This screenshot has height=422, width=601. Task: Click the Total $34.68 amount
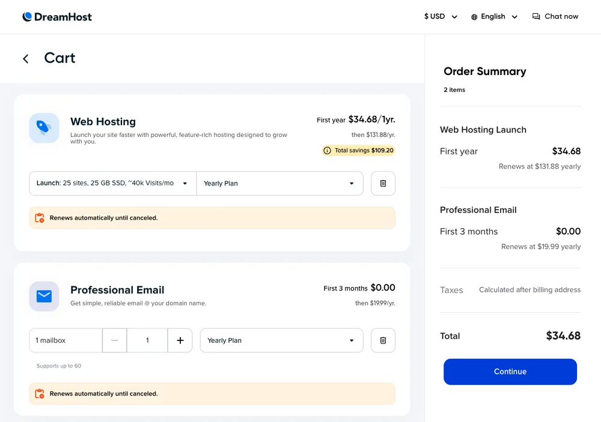click(x=563, y=336)
